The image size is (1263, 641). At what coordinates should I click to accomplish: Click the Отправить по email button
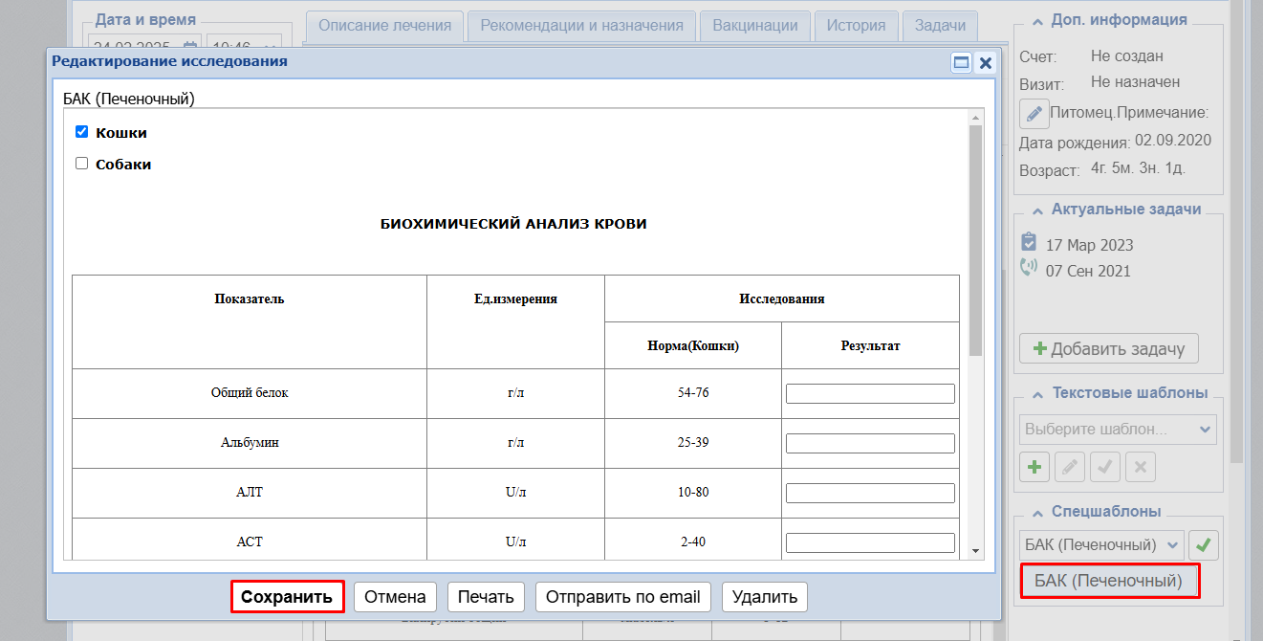tap(622, 597)
